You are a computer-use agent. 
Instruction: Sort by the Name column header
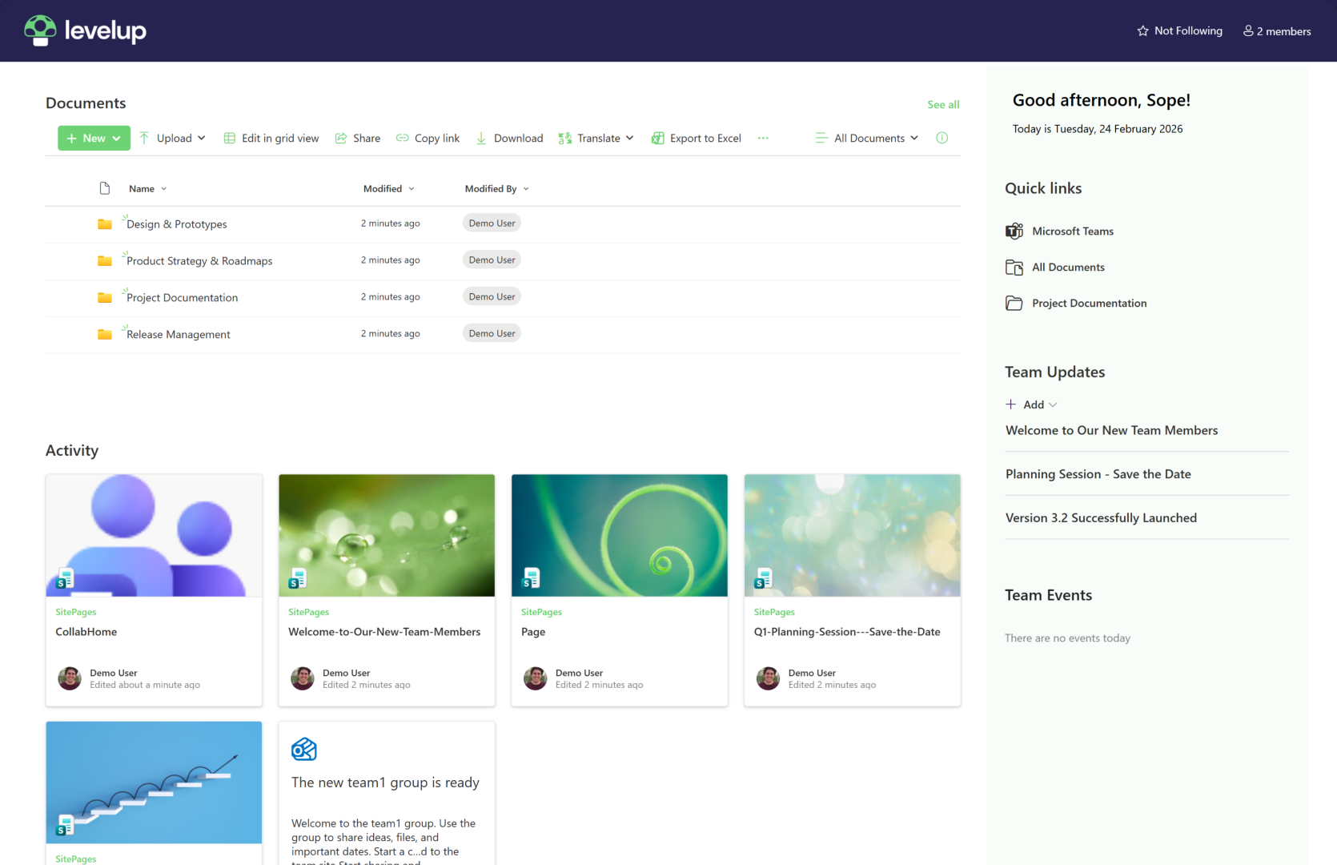(x=148, y=189)
